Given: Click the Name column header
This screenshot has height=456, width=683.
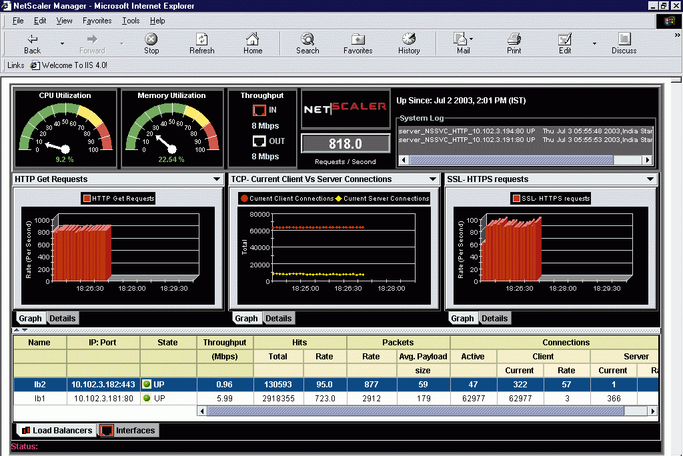Looking at the screenshot, I should point(39,342).
